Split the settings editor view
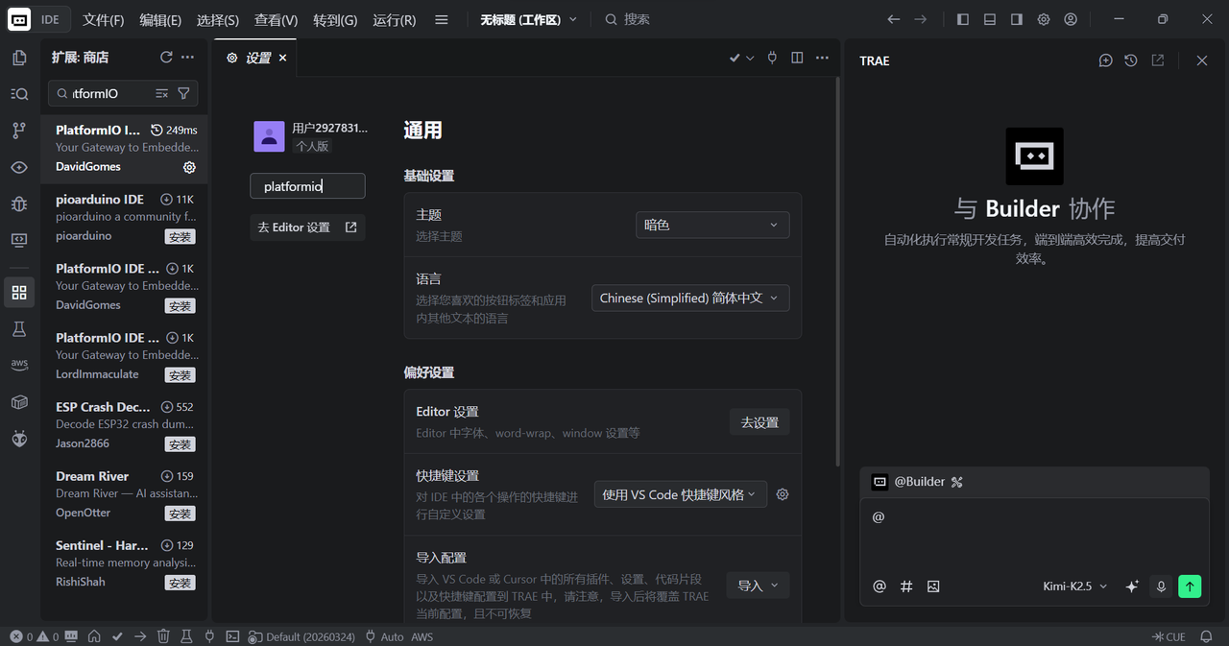 tap(797, 58)
